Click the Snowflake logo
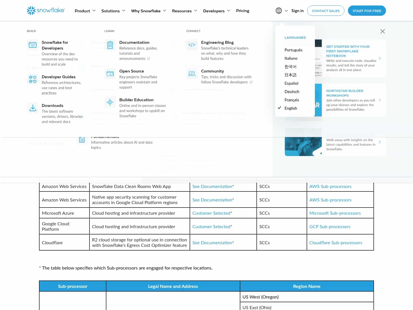Screen dimensions: 413x310 pos(46,11)
